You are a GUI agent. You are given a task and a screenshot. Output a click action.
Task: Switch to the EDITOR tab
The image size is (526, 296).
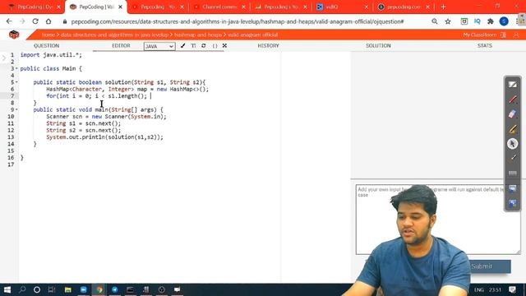pyautogui.click(x=121, y=46)
